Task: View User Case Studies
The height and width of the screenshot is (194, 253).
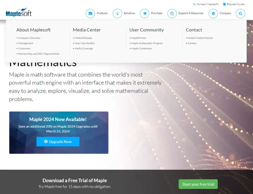Action: (x=85, y=43)
